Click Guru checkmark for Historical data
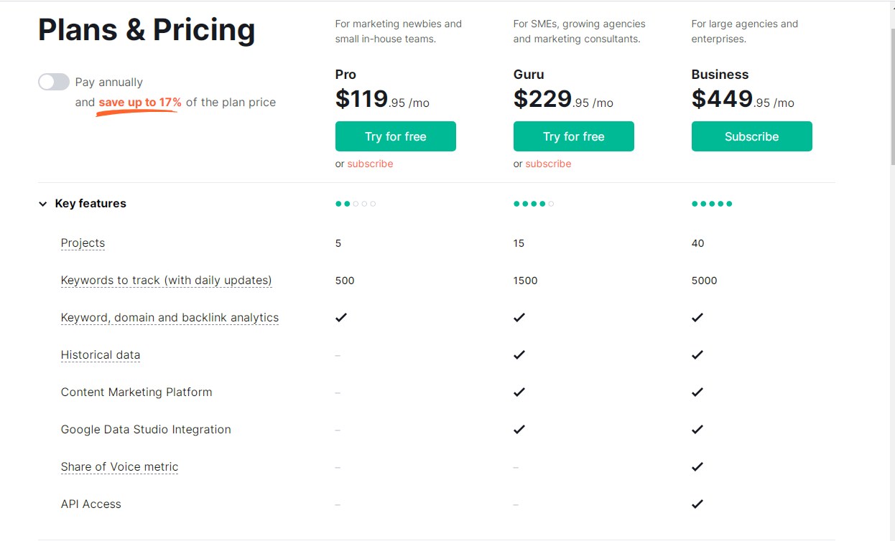Viewport: 895px width, 541px height. (x=519, y=354)
